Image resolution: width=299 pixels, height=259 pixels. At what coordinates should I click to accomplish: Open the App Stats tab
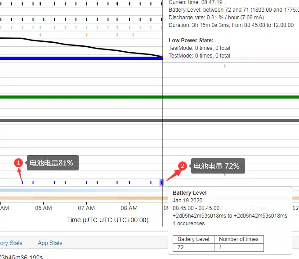(x=50, y=243)
